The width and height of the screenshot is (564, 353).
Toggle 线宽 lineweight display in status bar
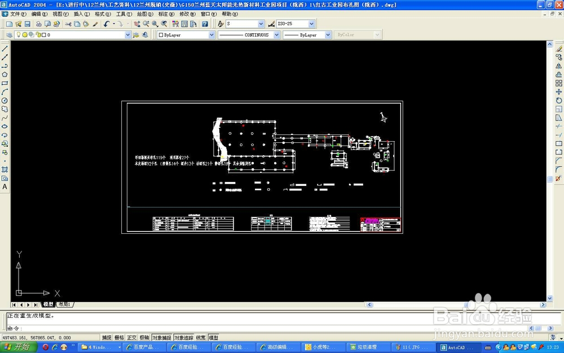[x=201, y=338]
